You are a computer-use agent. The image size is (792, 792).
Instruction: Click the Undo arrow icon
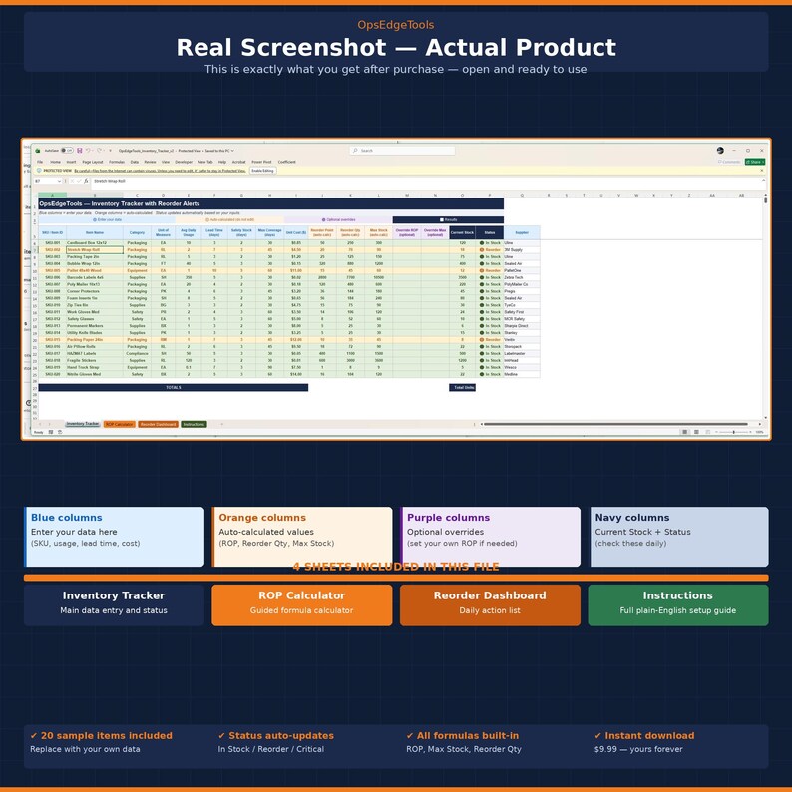89,150
